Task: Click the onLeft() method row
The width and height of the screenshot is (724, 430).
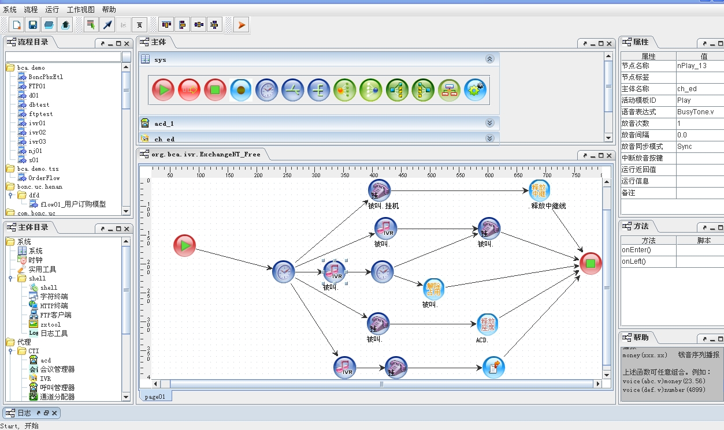Action: pos(672,261)
